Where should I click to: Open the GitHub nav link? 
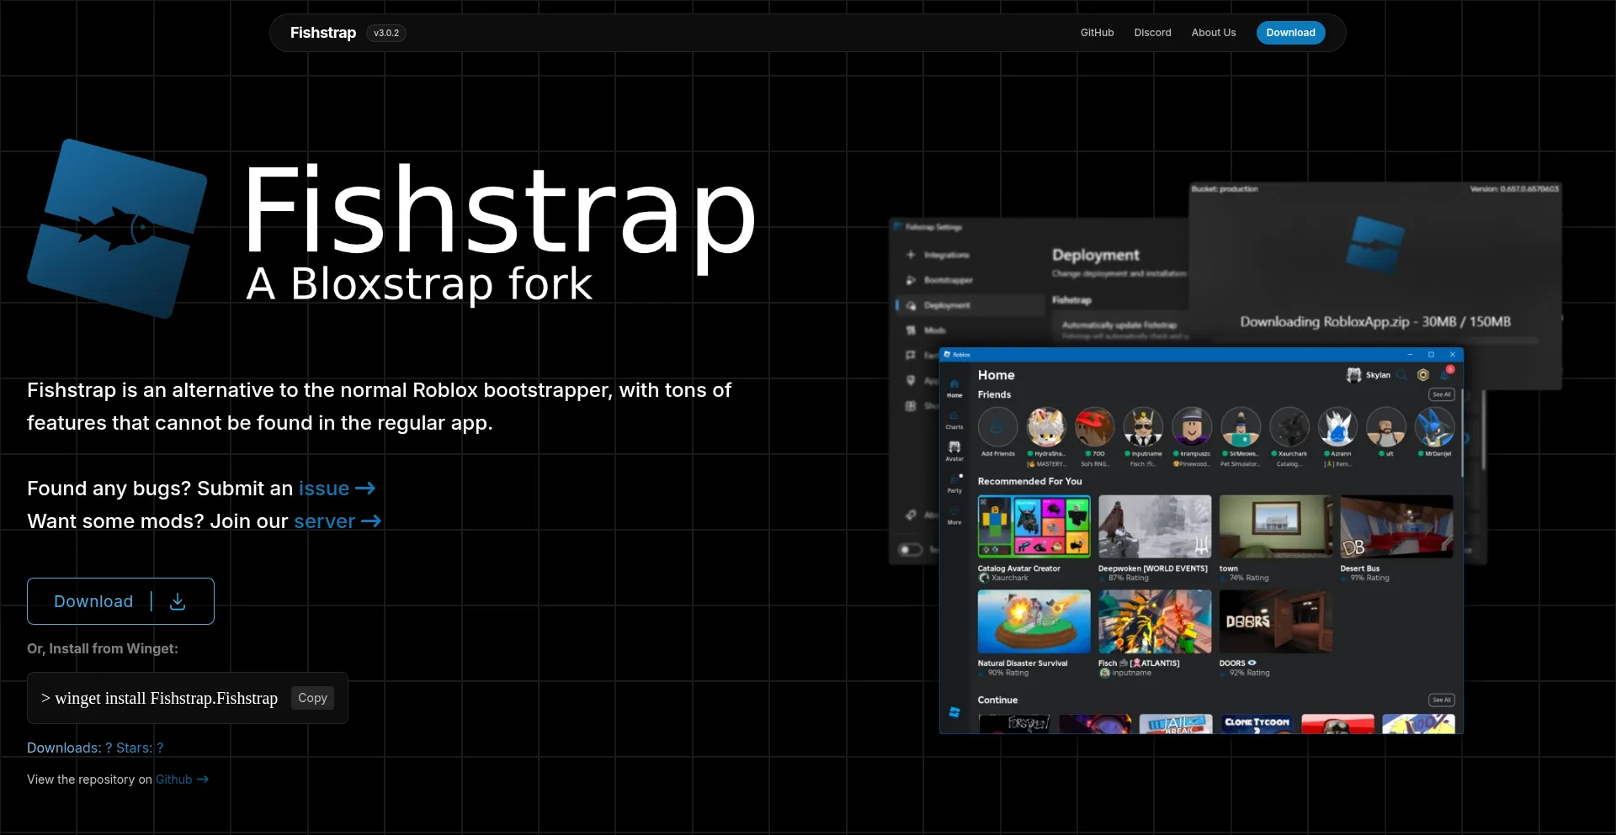tap(1097, 33)
